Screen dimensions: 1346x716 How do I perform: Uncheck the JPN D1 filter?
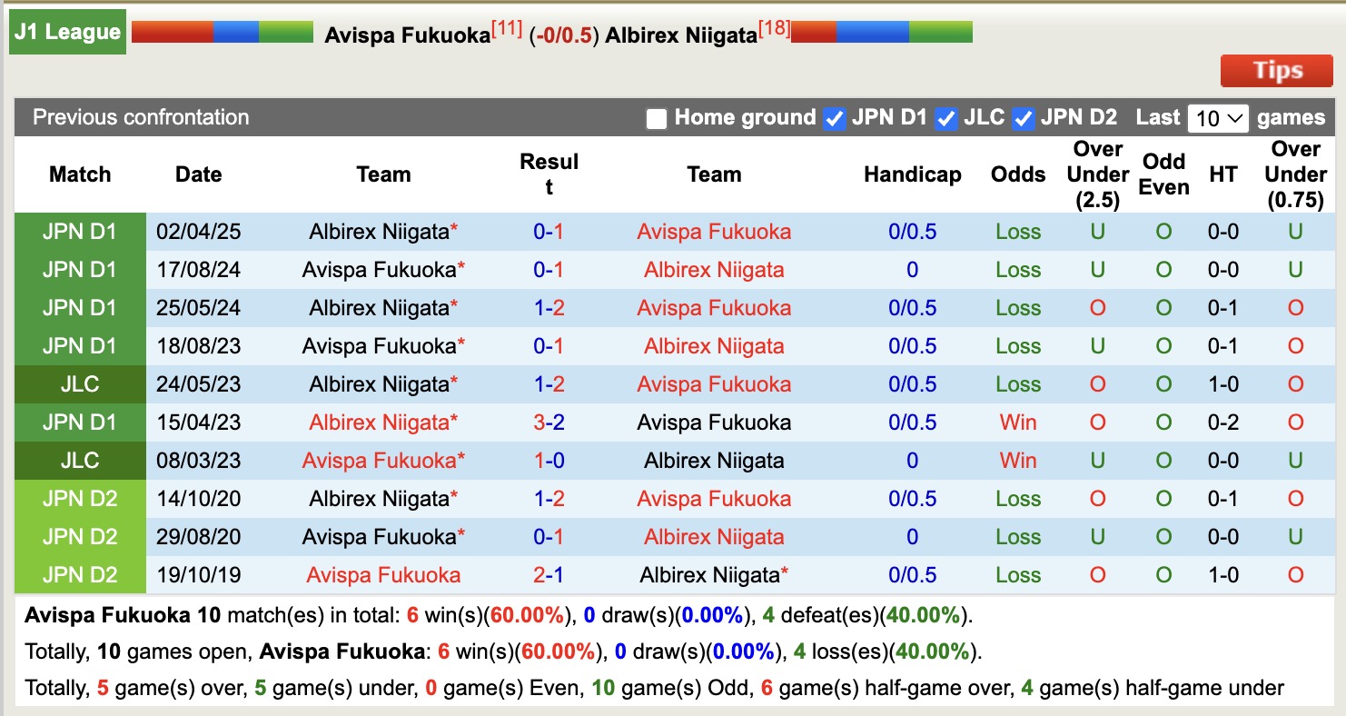pos(834,118)
